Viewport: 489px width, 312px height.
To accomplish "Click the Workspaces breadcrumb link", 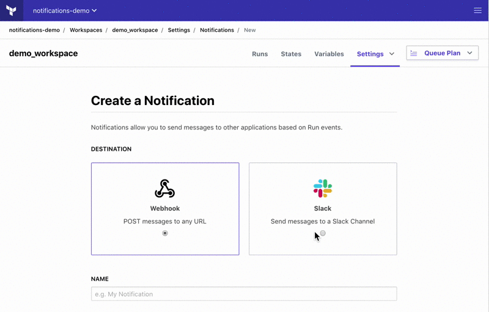I will pos(86,30).
